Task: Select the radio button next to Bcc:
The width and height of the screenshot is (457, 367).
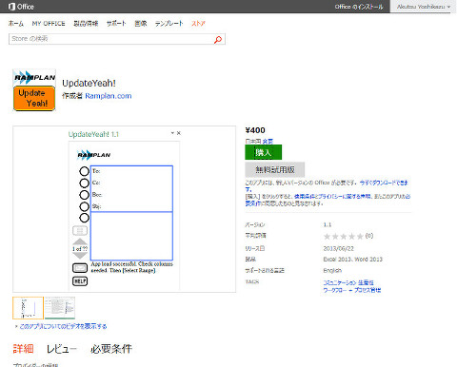Action: tap(84, 195)
